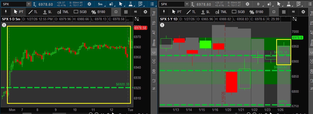
Task: Toggle single-chart square layout in left toolbar
Action: [116, 12]
